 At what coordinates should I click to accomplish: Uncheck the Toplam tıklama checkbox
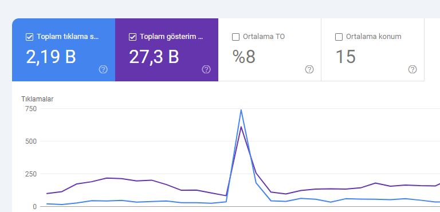coord(29,37)
